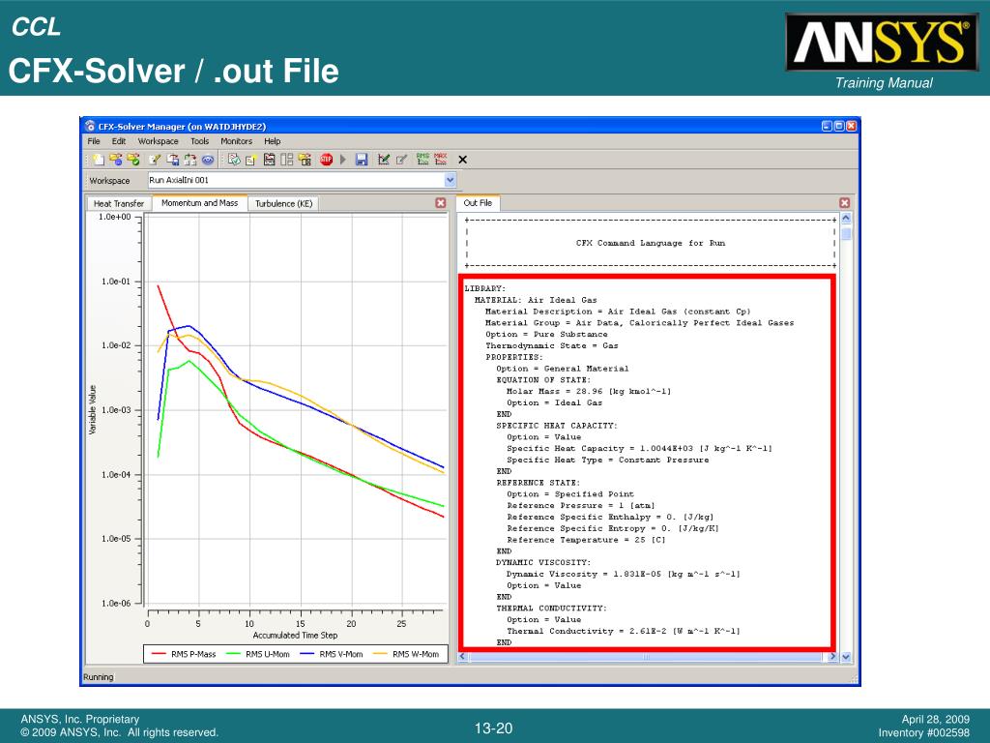Click the interpolate results arrows icon
The image size is (990, 743).
[190, 160]
